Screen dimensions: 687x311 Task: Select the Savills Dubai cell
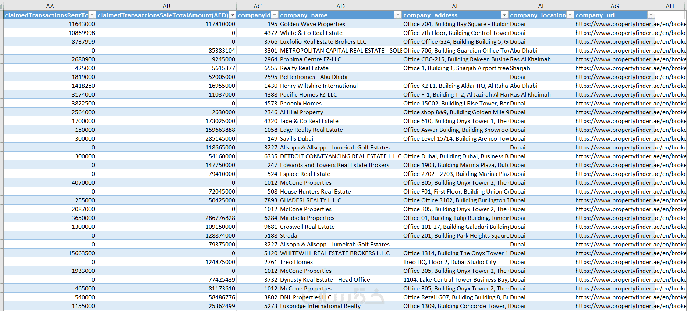click(x=340, y=138)
